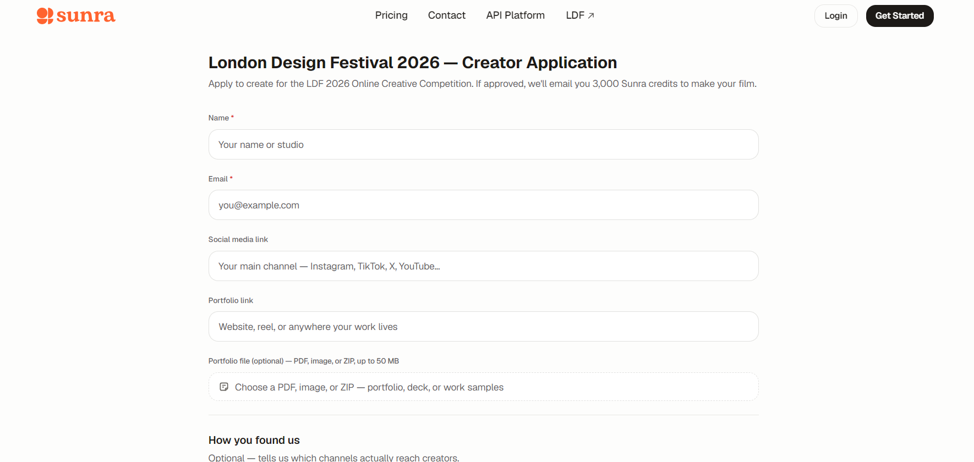974x462 pixels.
Task: Click the 'Social media link' label
Action: [238, 239]
